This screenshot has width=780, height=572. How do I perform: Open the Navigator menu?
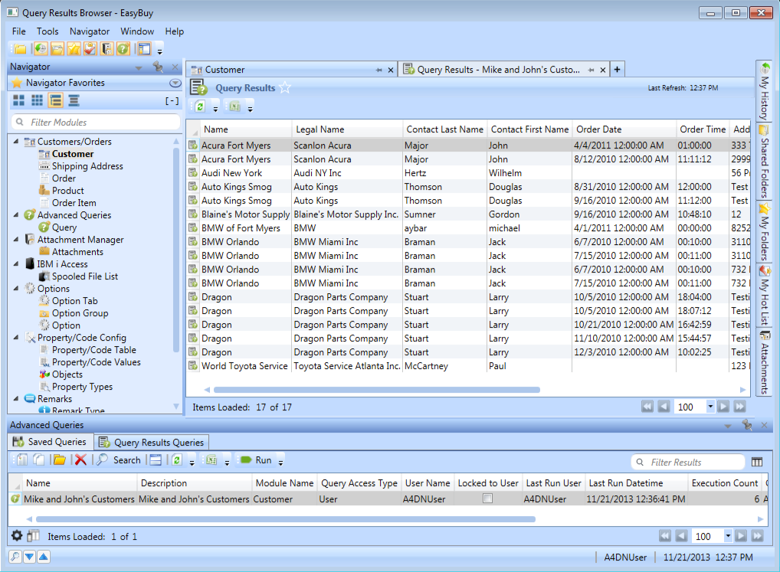90,31
